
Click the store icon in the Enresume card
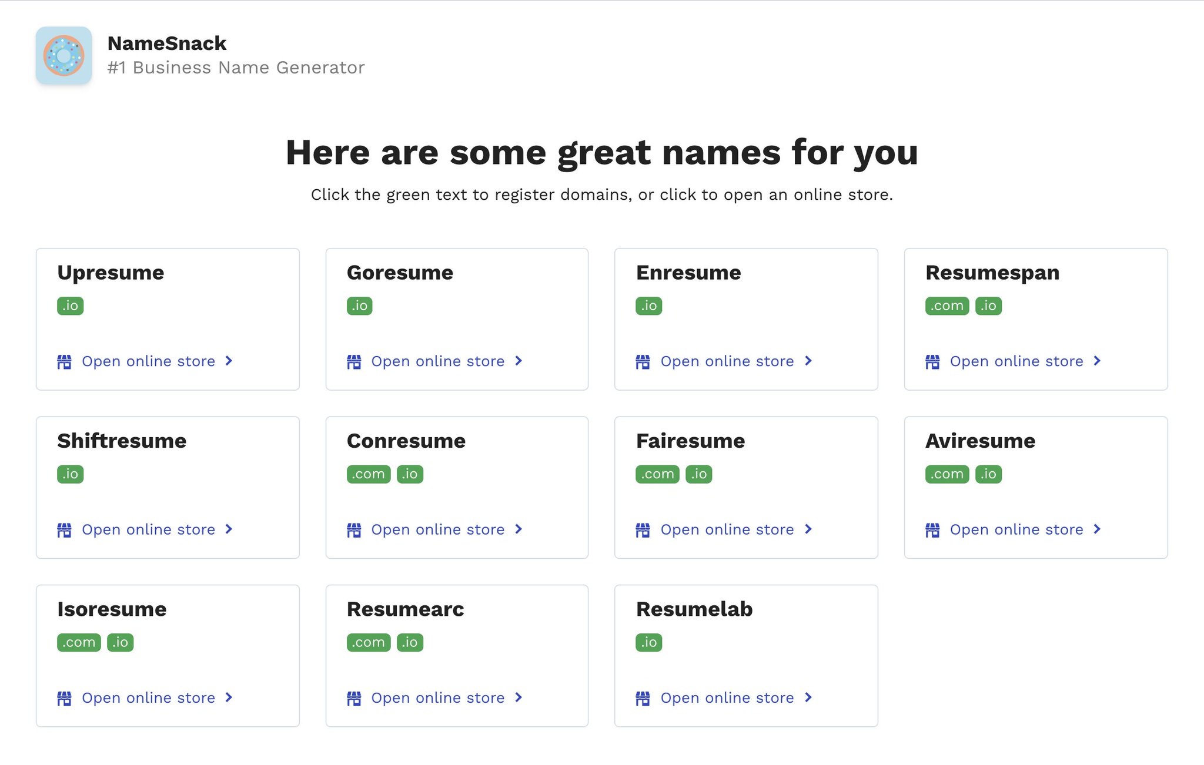tap(643, 361)
